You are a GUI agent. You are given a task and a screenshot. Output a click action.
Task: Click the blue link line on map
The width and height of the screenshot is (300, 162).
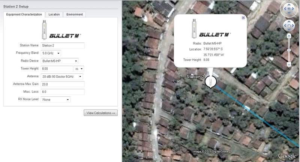pos(257,117)
